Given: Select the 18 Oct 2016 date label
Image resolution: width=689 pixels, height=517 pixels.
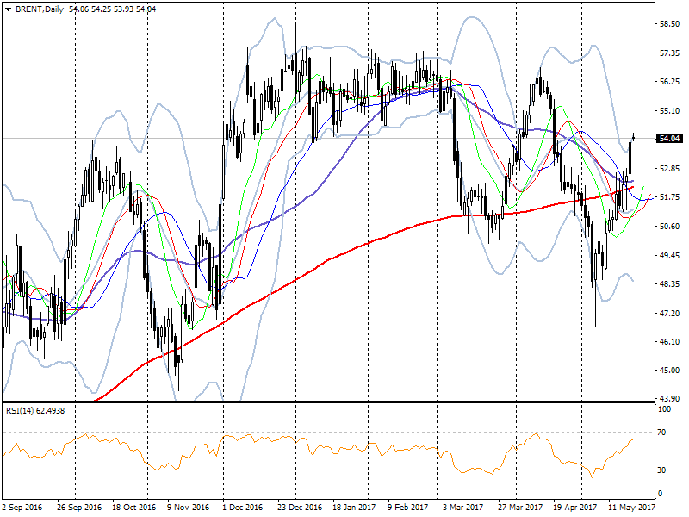Looking at the screenshot, I should tap(134, 508).
